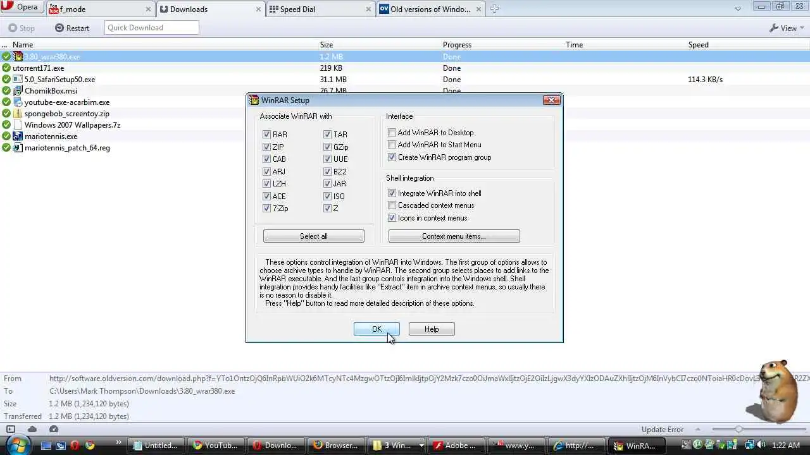Click the youtube-exe-acarbim.exe file icon
This screenshot has width=810, height=455.
[x=18, y=102]
